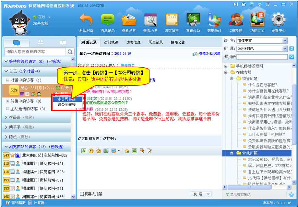Open the 所属 公用+自己 dropdown
298x207 pixels.
point(285,49)
